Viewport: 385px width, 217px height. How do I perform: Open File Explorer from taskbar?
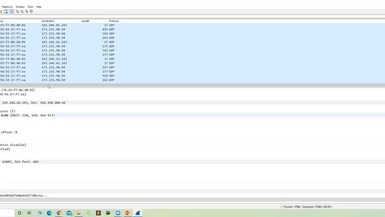pos(79,213)
